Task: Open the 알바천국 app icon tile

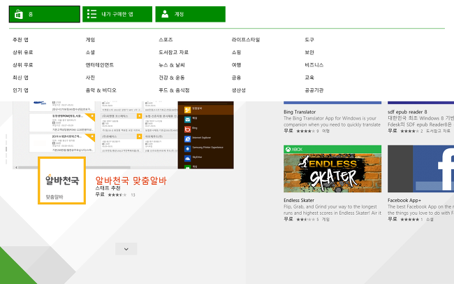Action: [x=61, y=180]
